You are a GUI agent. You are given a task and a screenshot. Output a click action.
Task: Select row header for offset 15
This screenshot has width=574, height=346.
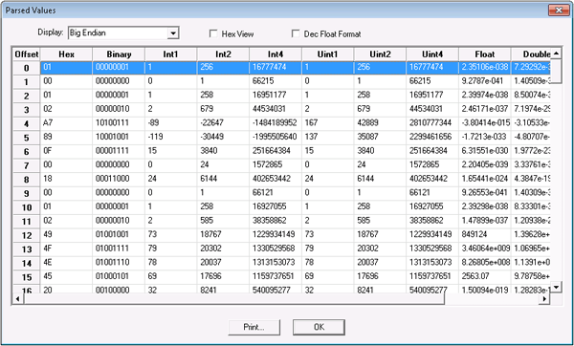(27, 277)
